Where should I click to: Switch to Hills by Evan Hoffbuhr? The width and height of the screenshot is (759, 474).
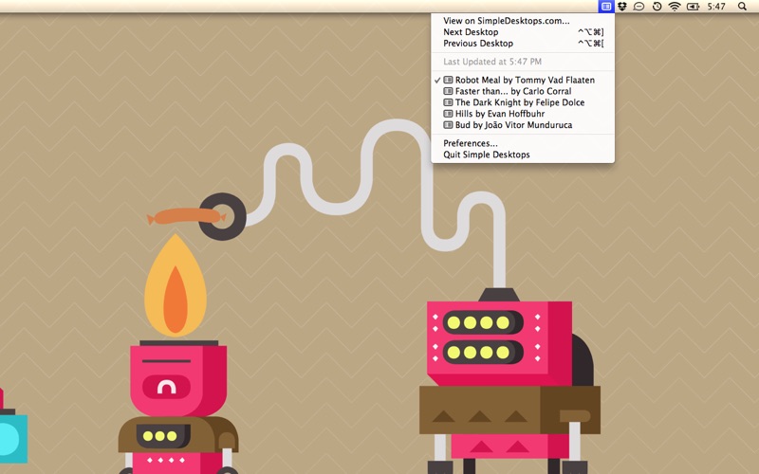[x=523, y=114]
